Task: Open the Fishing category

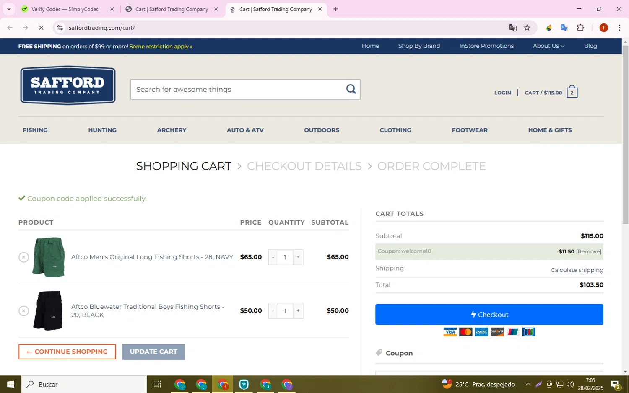Action: click(x=35, y=130)
